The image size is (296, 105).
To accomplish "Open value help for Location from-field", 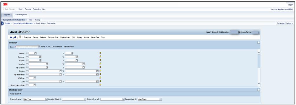I will (x=47, y=64).
